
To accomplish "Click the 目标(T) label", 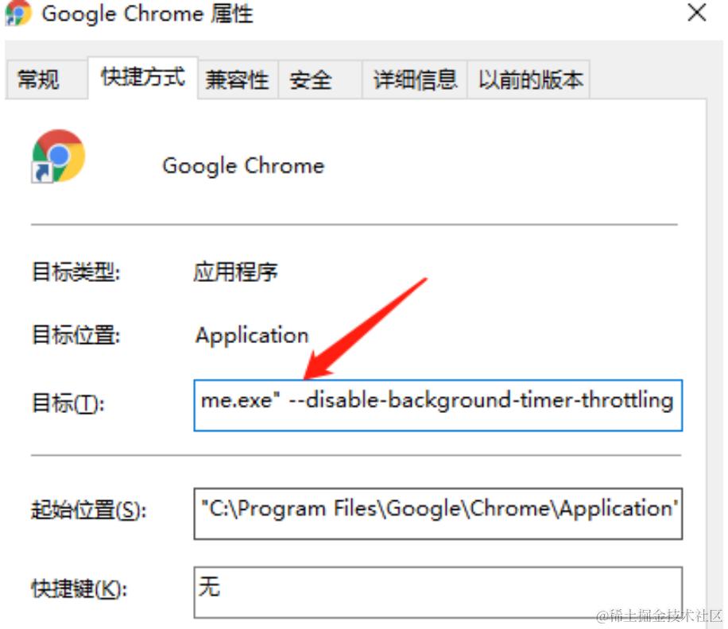I will pos(68,403).
